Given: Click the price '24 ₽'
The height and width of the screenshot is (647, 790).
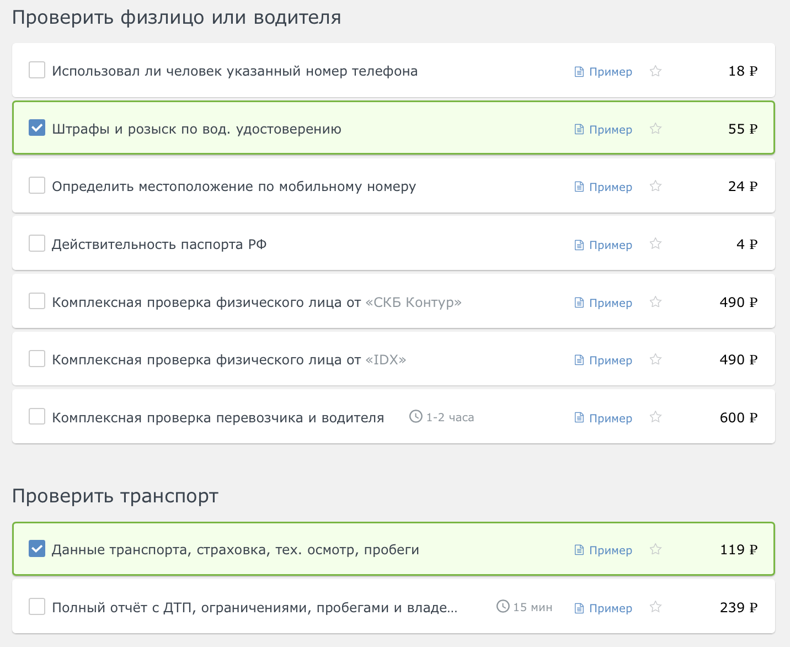Looking at the screenshot, I should click(x=743, y=186).
